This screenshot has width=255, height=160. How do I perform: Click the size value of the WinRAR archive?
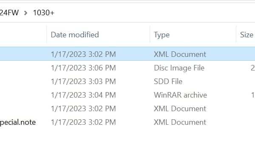tap(253, 95)
